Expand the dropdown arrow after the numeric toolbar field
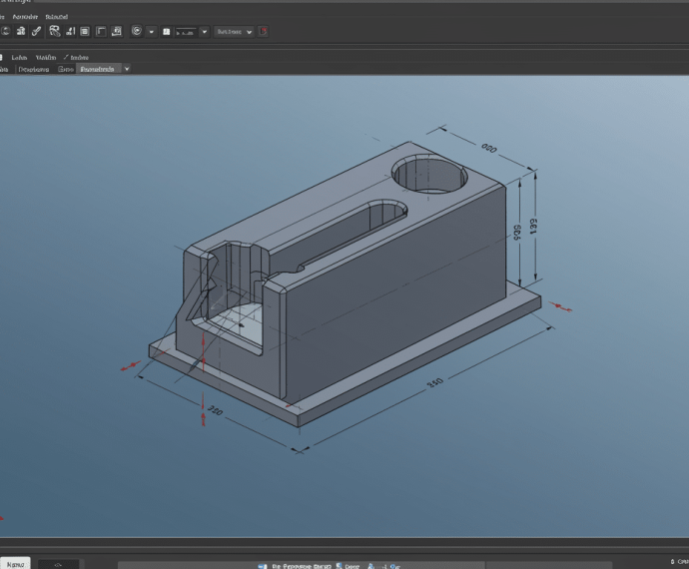Image resolution: width=689 pixels, height=569 pixels. pyautogui.click(x=205, y=32)
